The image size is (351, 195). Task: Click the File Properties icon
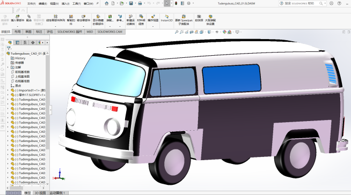coord(182,3)
